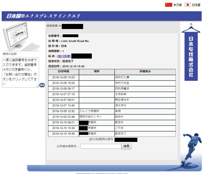207x174 pixels.
Task: Click the お客様出荷番号 input field
Action: click(x=101, y=146)
